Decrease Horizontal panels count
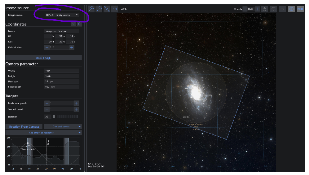The height and width of the screenshot is (175, 309). tap(47, 103)
